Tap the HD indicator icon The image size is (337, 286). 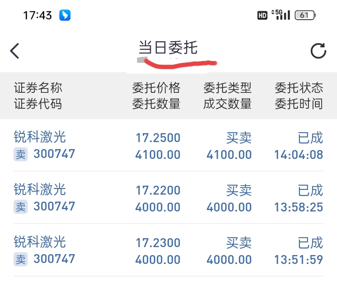coord(262,15)
